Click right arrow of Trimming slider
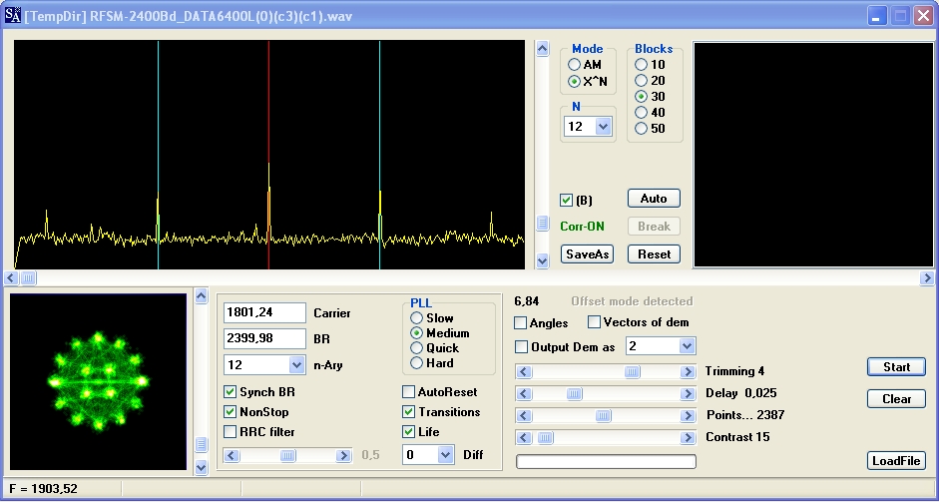Screen dimensions: 939x502 point(688,372)
